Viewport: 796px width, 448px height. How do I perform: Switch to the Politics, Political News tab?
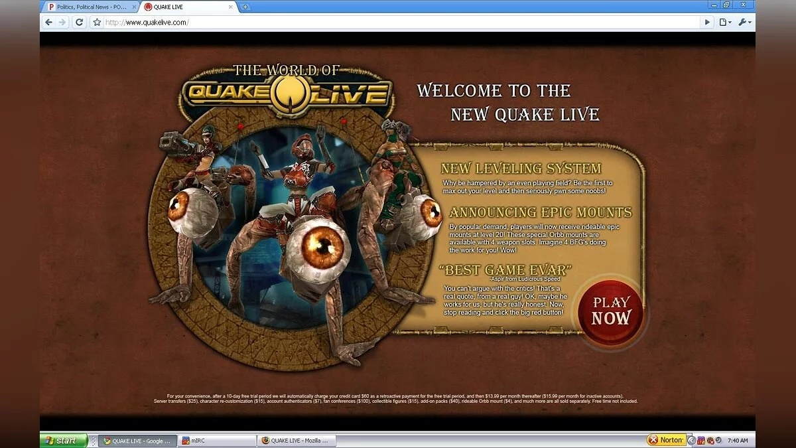[x=90, y=7]
